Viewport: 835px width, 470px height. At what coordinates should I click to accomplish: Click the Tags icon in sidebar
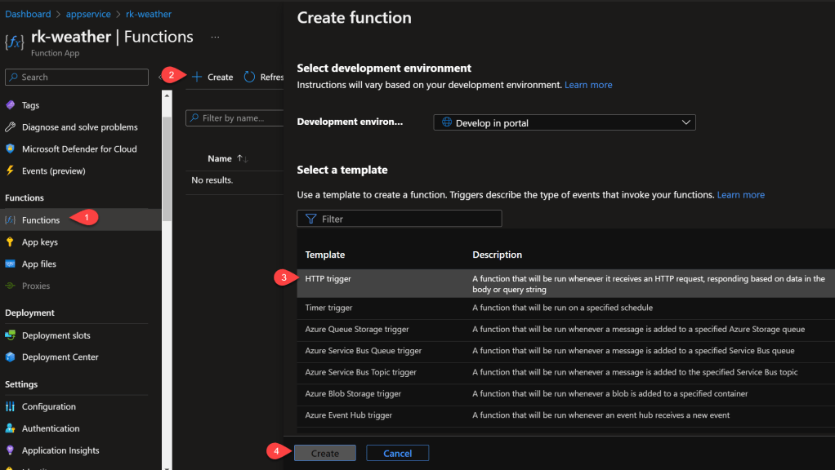[11, 105]
